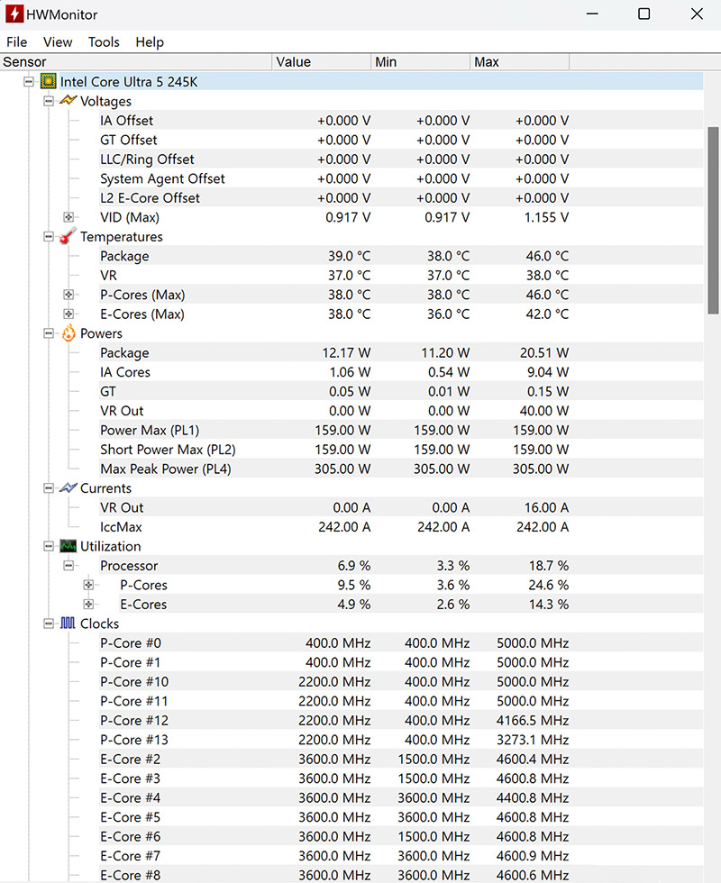
Task: Click the Intel Core Ultra 5 CPU chip icon
Action: click(x=49, y=82)
